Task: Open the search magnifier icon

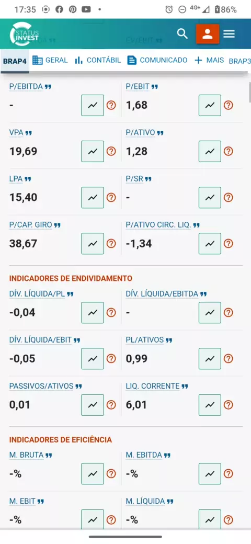Action: (x=182, y=33)
